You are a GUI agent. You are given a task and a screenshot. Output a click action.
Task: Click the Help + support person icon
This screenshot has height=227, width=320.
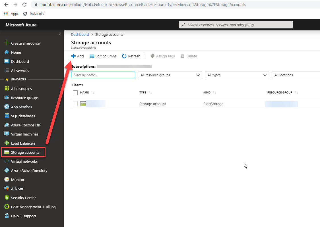pos(7,216)
